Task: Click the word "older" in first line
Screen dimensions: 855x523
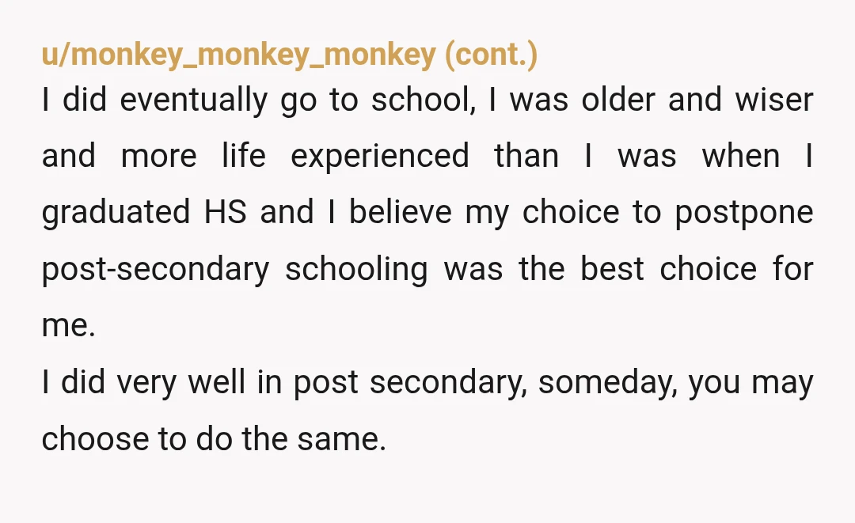Action: 617,100
